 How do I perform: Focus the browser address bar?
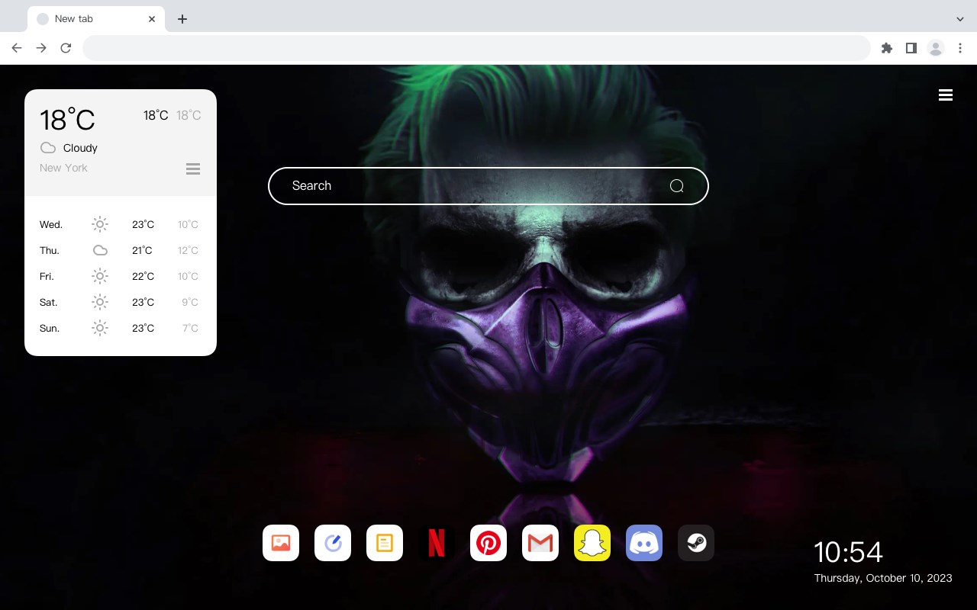[x=476, y=48]
